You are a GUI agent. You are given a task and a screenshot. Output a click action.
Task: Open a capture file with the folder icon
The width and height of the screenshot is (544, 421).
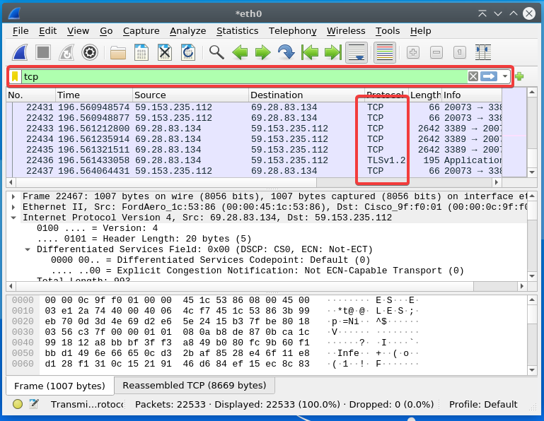click(x=118, y=53)
